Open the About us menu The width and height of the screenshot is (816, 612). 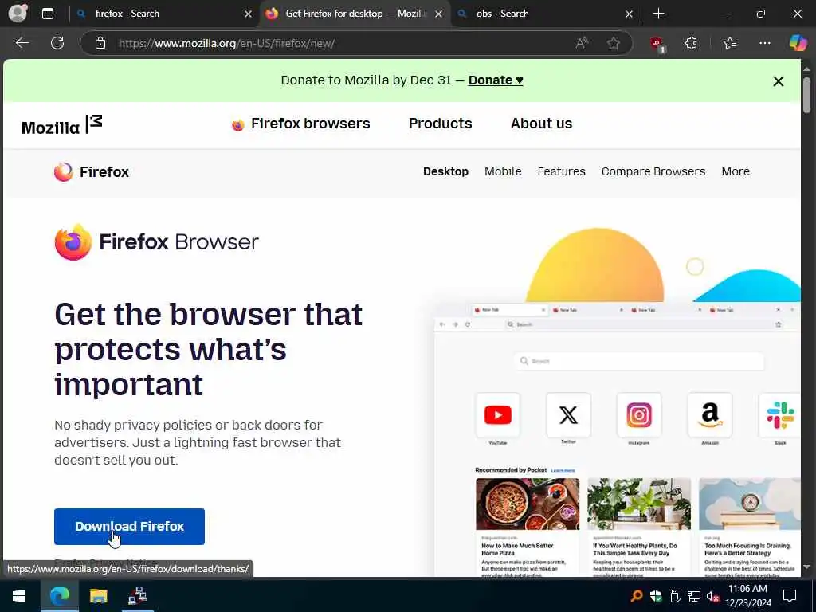click(x=541, y=124)
